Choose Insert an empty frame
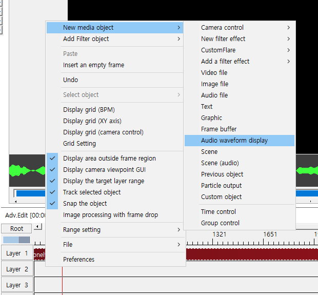Image resolution: width=318 pixels, height=295 pixels. pyautogui.click(x=115, y=65)
